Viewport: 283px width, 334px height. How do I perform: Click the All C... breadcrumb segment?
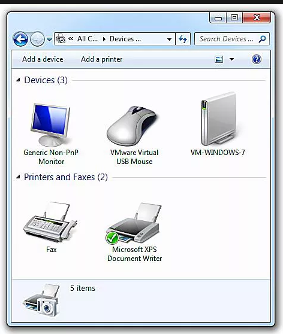pos(88,39)
